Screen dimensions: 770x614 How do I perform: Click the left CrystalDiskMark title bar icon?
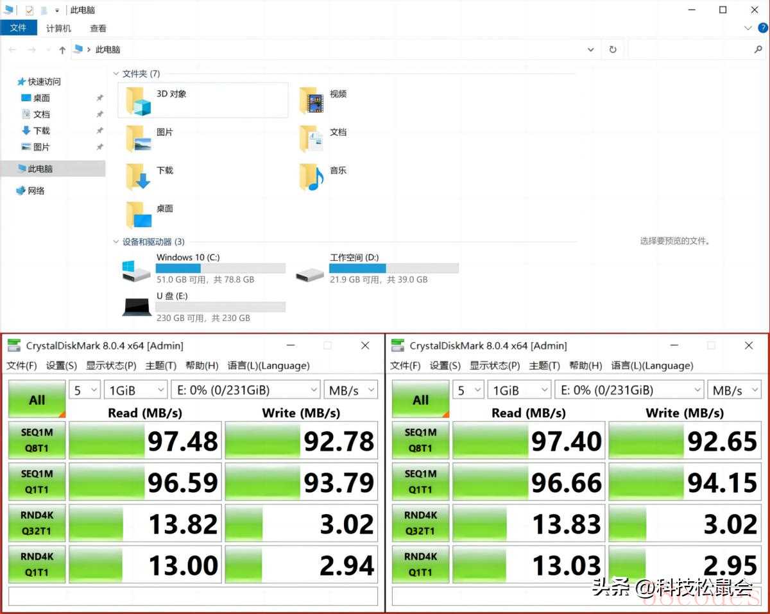[x=14, y=345]
